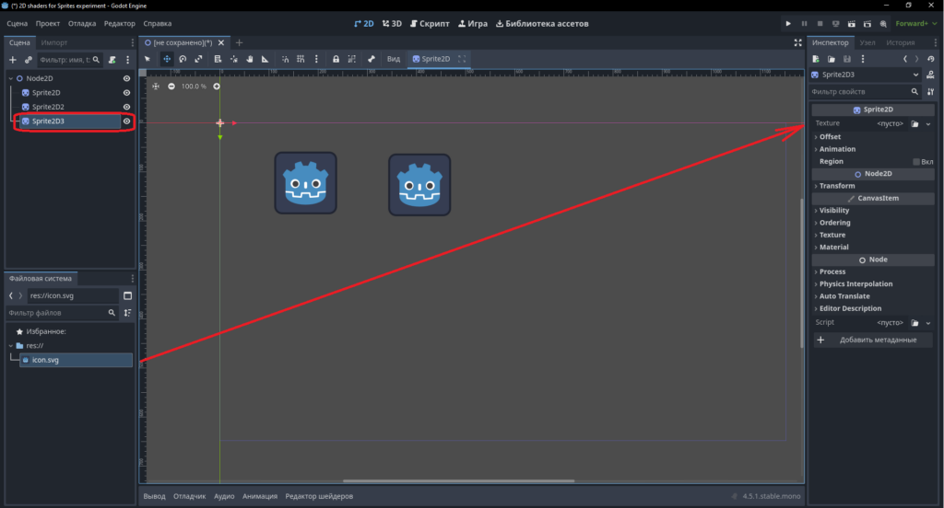Open Библиотека ассетов
Viewport: 944px width, 508px height.
(542, 23)
